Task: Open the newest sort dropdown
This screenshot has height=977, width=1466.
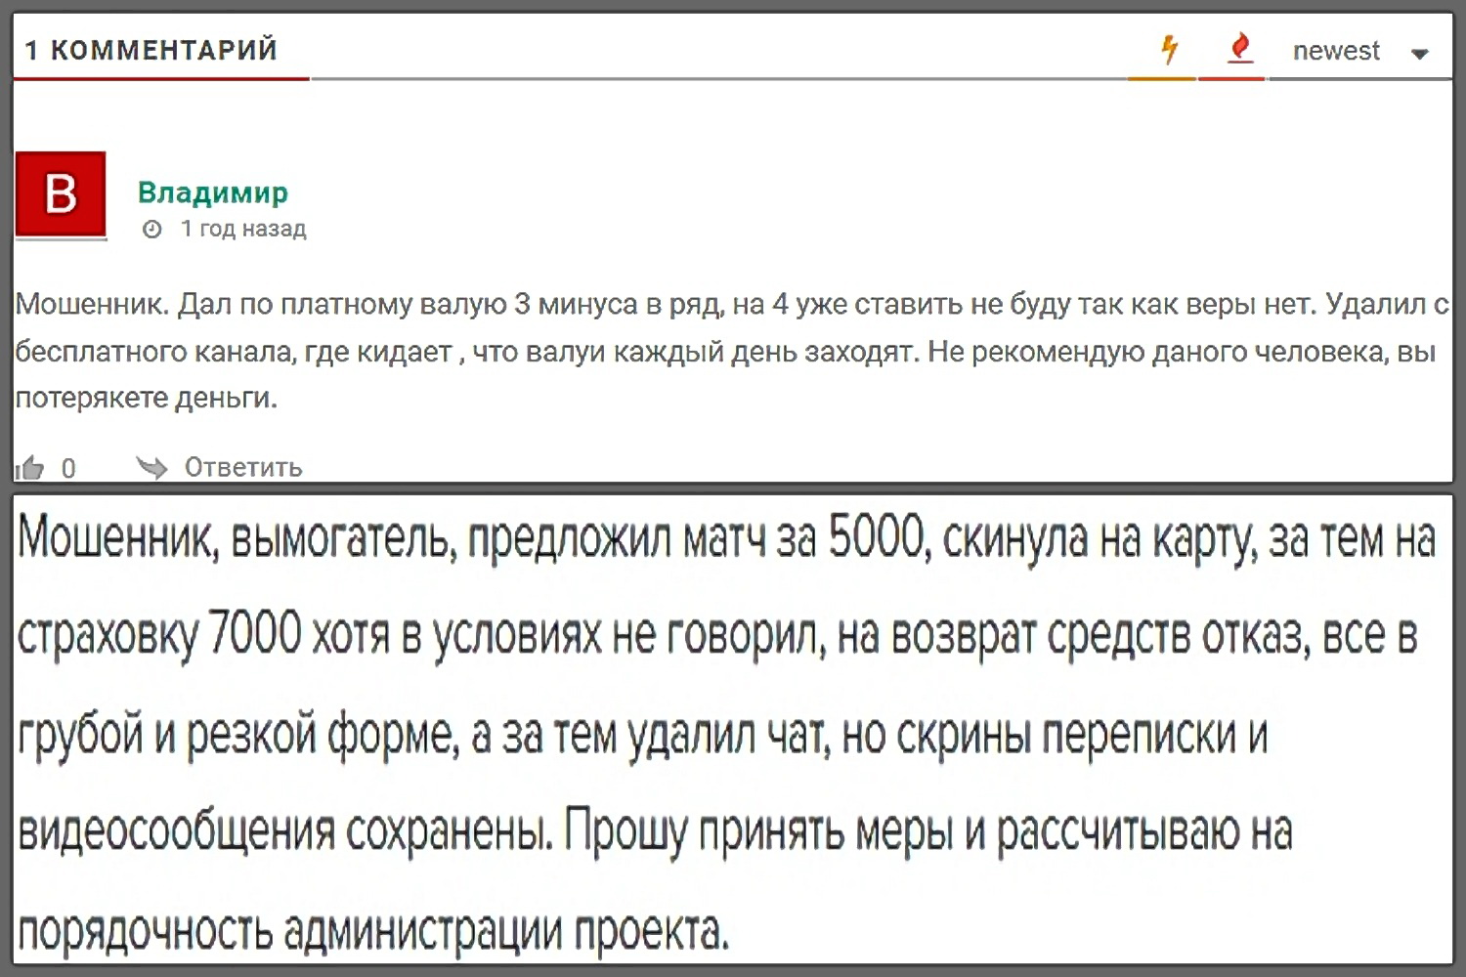Action: click(1336, 51)
